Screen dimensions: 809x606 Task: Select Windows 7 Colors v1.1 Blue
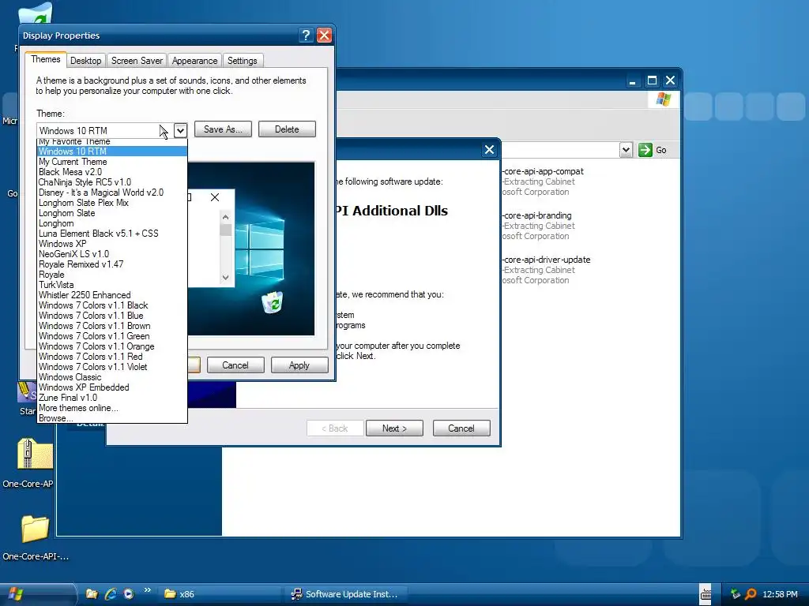tap(112, 316)
